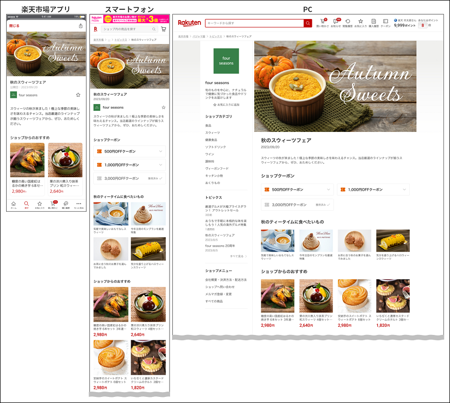Viewport: 450px width, 403px height.
Task: Open 閲覧履歴 browsing history icon on PC
Action: point(347,22)
